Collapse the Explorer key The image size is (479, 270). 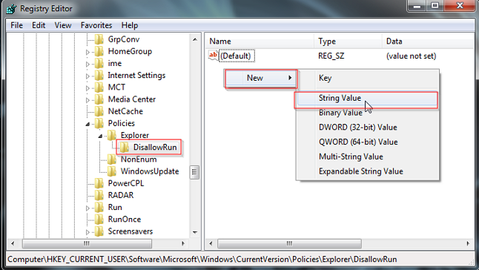[100, 136]
